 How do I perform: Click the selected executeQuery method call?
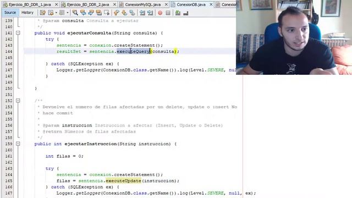click(x=133, y=51)
